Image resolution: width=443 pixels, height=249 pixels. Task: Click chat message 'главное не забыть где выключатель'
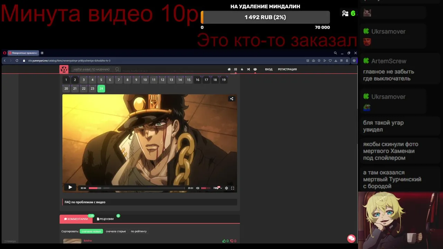coord(388,75)
